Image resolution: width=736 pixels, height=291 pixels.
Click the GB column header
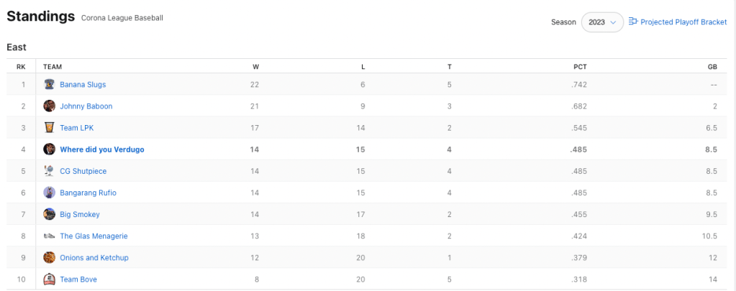[x=712, y=67]
